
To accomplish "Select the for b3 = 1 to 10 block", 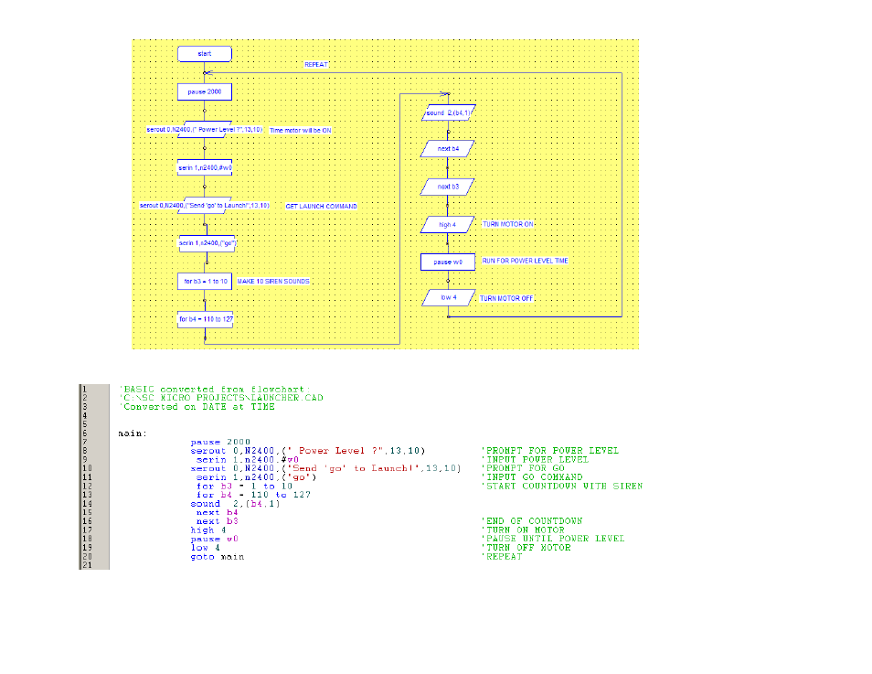I will [x=205, y=281].
